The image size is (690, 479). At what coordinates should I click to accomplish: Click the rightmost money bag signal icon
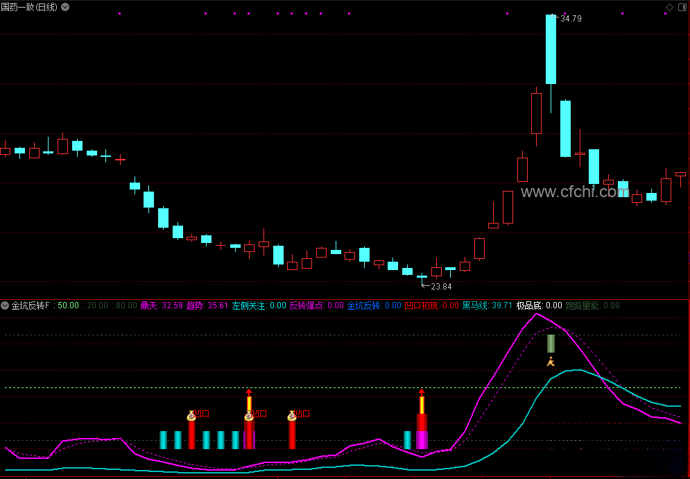(x=292, y=416)
